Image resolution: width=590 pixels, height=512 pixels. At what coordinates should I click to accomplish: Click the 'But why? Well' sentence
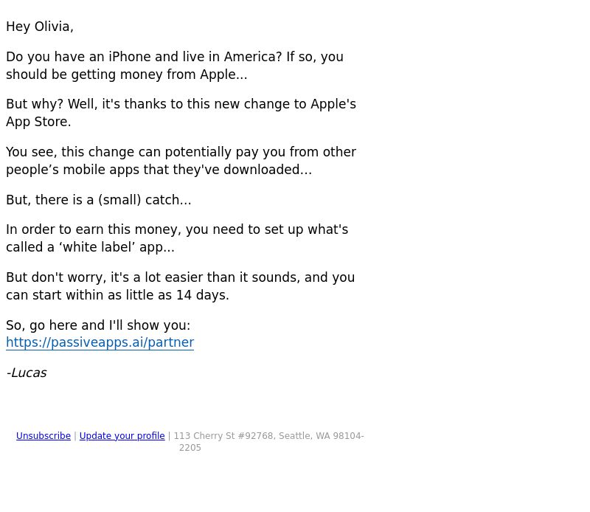(x=181, y=104)
